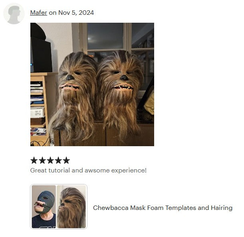Enlarge the review photo of two Chewbacca masks
244x237 pixels.
(x=92, y=84)
